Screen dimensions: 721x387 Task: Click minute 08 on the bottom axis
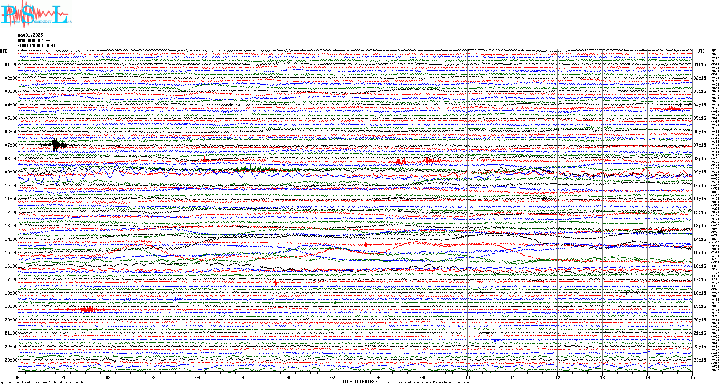point(378,377)
